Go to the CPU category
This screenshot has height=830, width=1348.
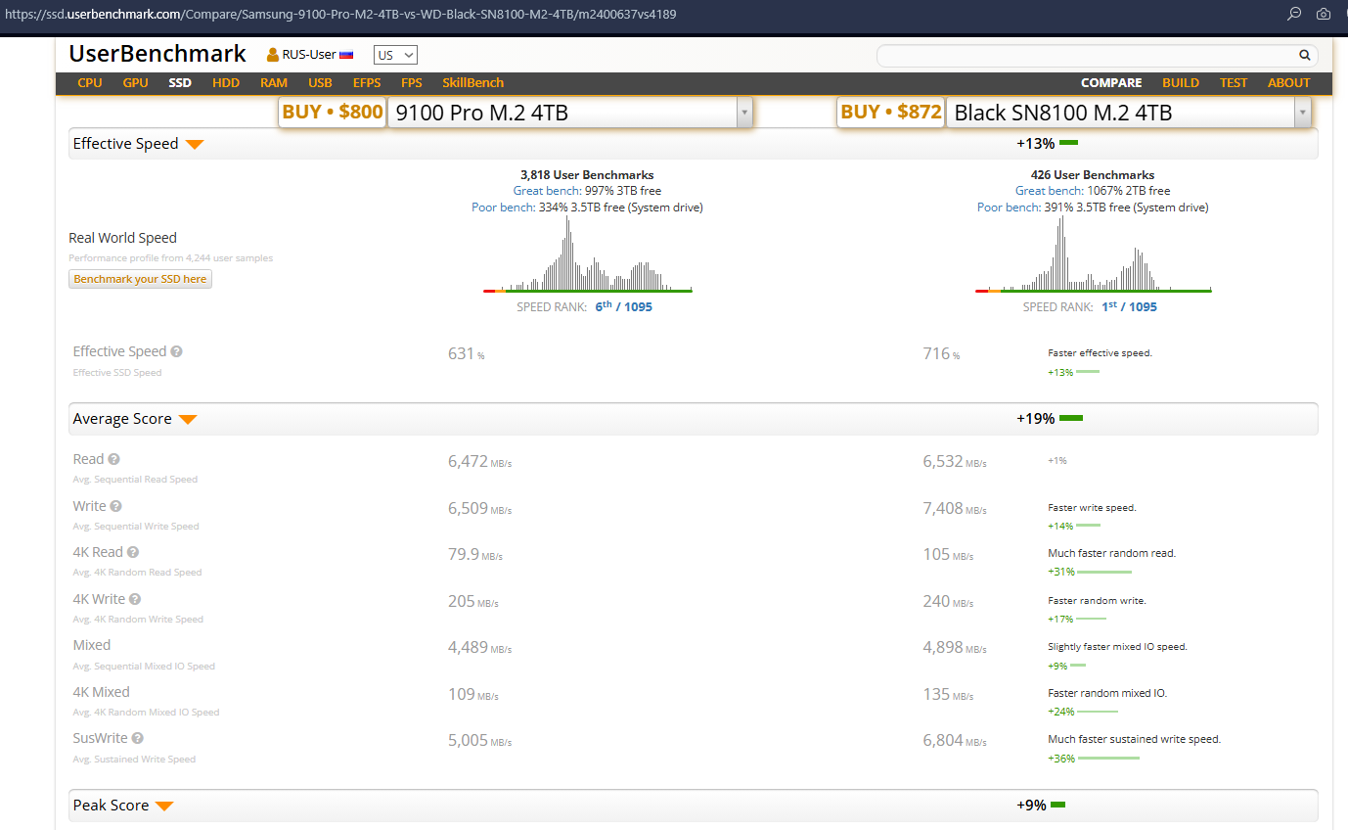tap(90, 83)
